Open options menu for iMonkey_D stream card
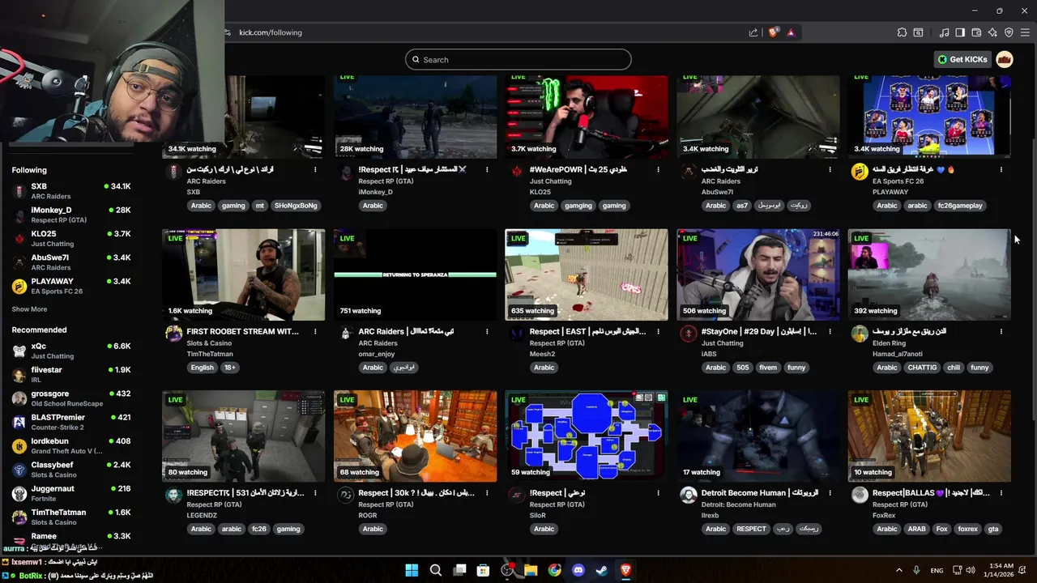 click(487, 170)
